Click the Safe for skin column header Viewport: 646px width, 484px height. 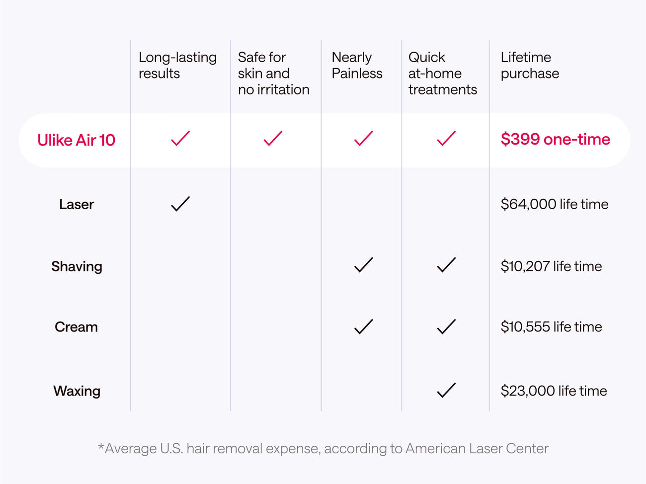click(273, 73)
